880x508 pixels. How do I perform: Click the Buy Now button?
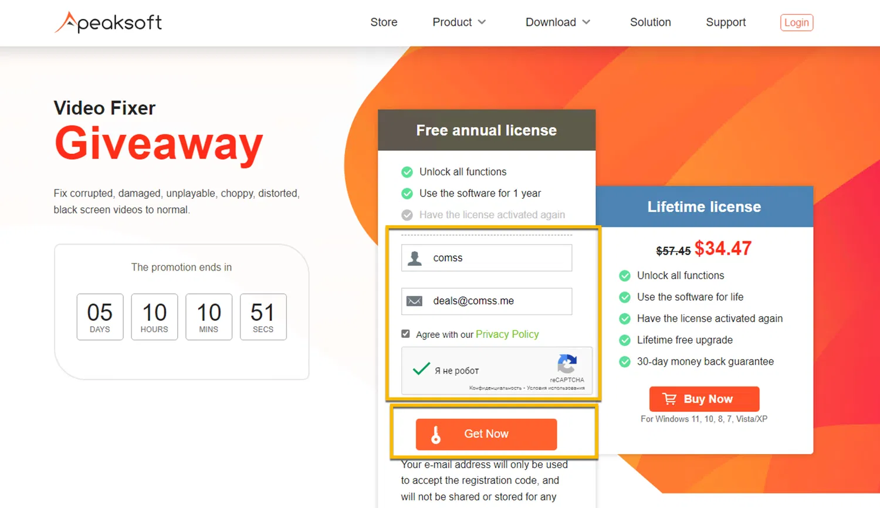(704, 399)
